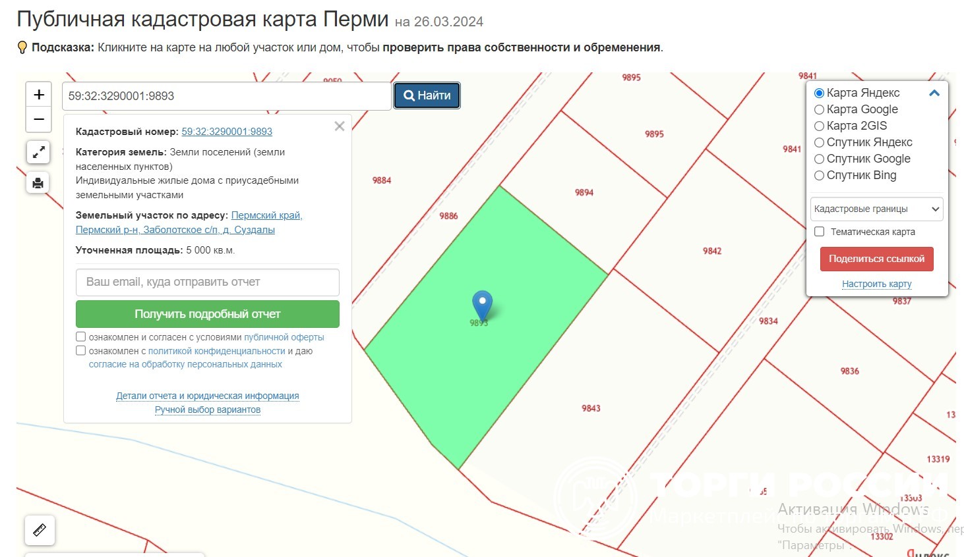Select Карта Google radio option
The width and height of the screenshot is (964, 557).
[x=820, y=109]
